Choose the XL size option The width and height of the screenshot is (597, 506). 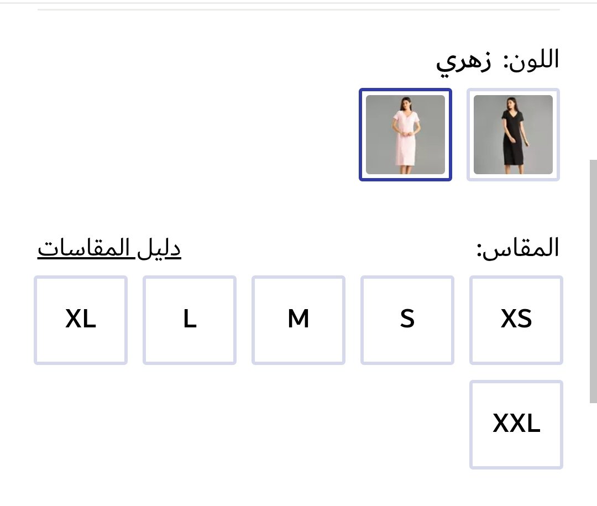pos(81,320)
